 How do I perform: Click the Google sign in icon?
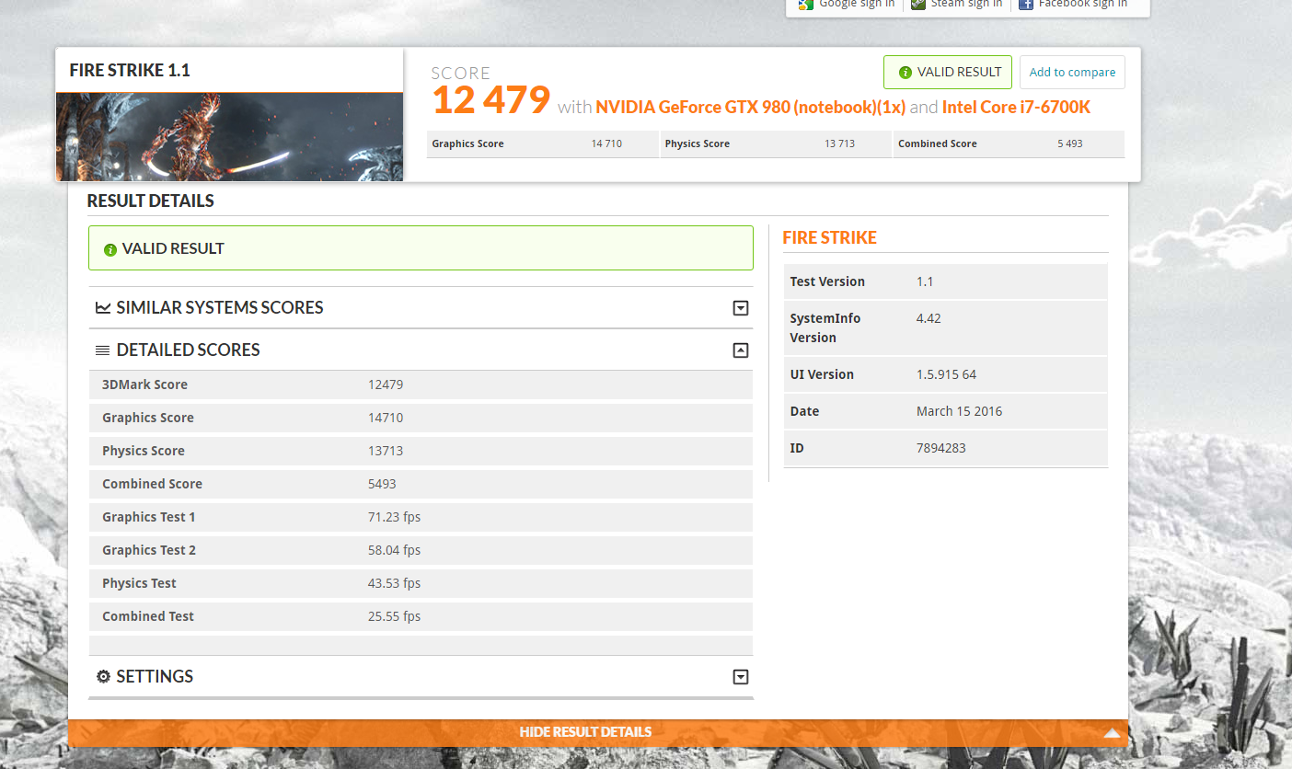click(x=806, y=4)
